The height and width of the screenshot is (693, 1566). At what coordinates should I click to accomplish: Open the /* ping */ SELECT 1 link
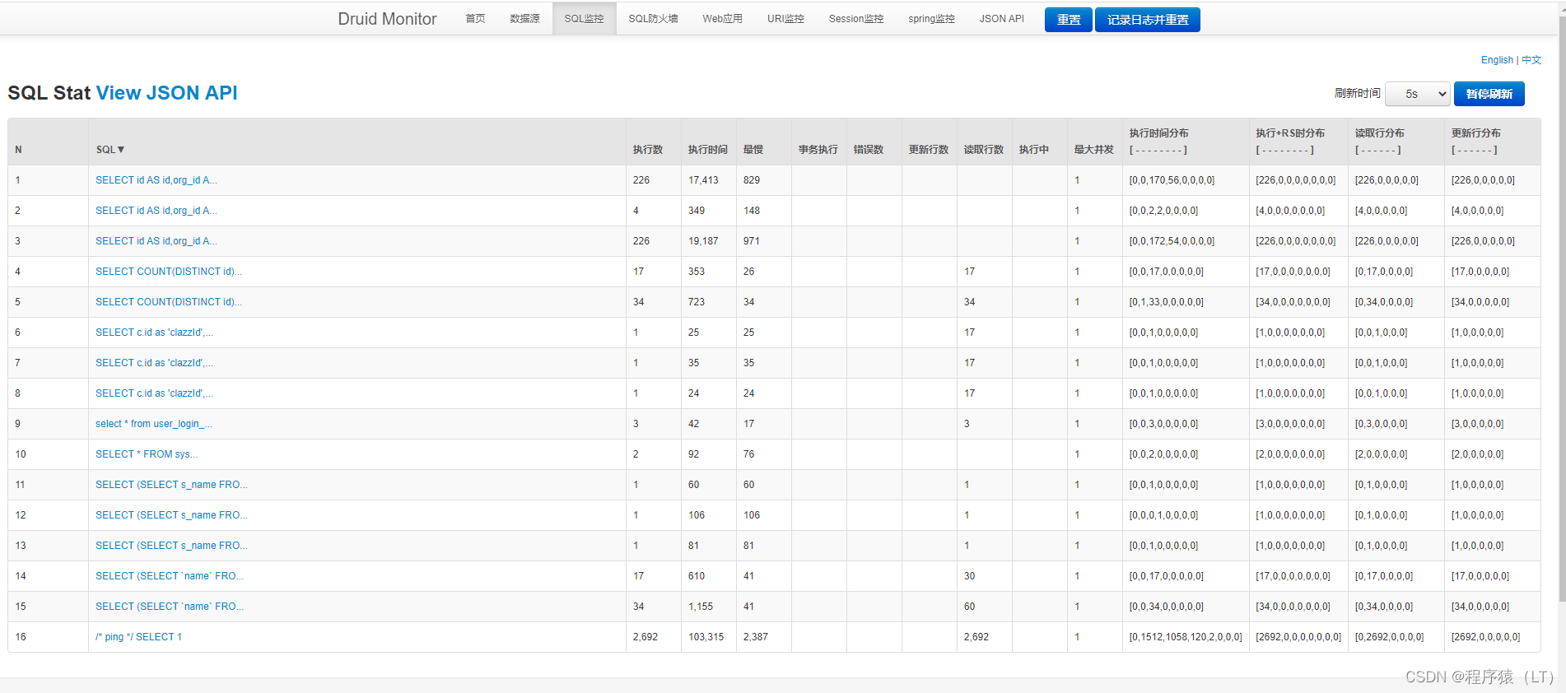pos(138,637)
